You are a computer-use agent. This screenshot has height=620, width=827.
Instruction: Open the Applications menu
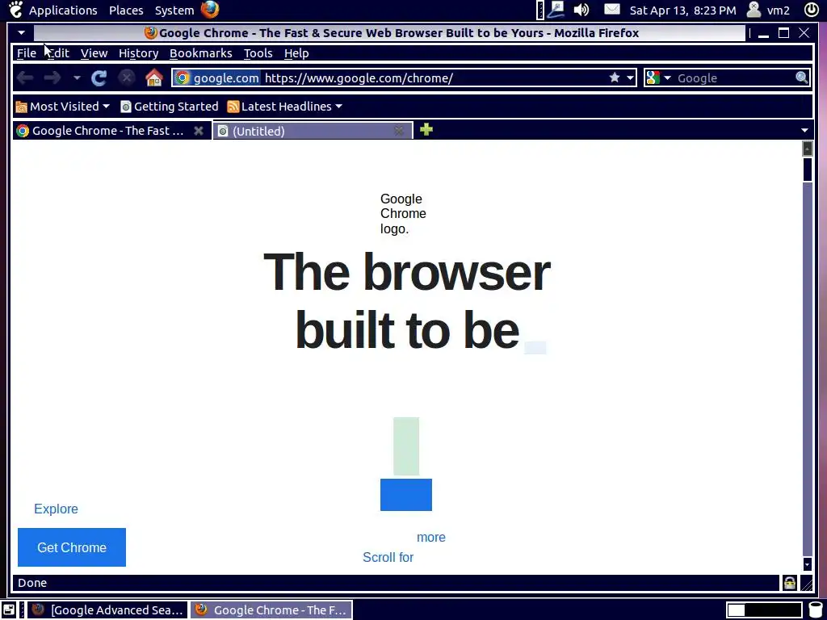point(63,10)
